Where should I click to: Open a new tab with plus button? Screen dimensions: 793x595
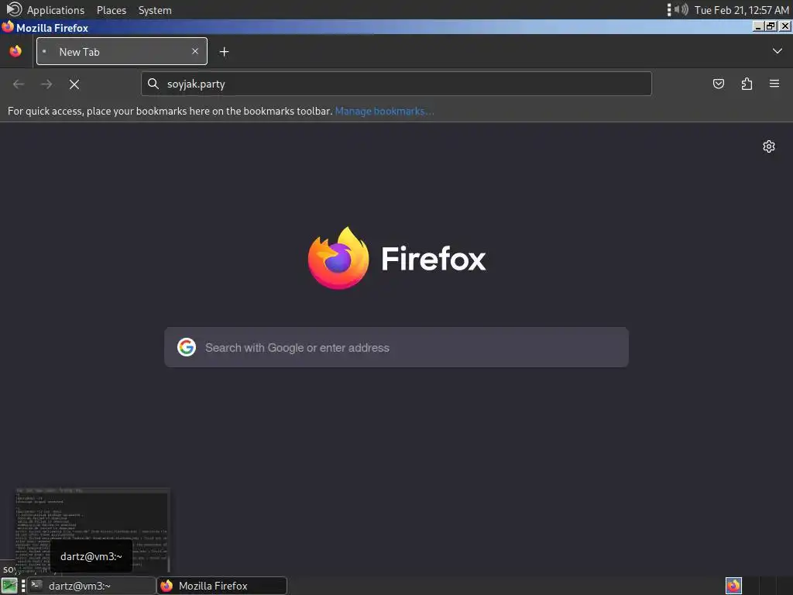tap(224, 52)
